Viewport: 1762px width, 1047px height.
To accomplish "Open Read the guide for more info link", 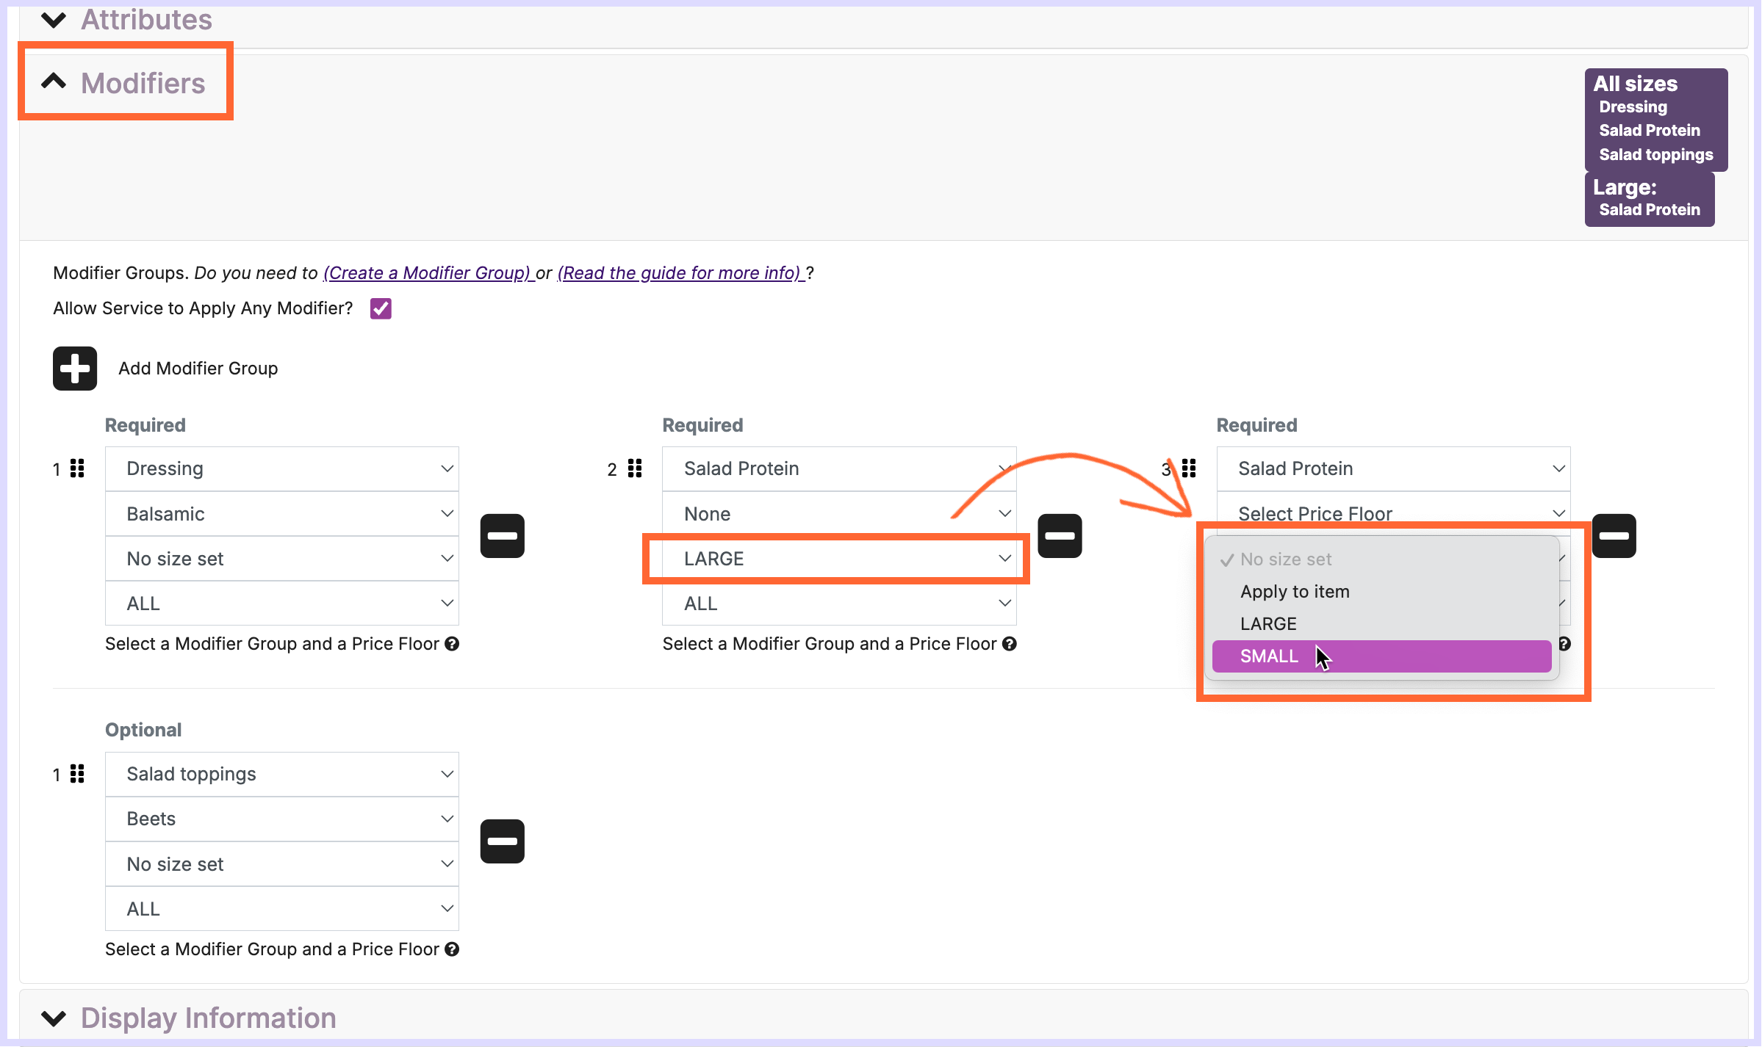I will point(680,273).
